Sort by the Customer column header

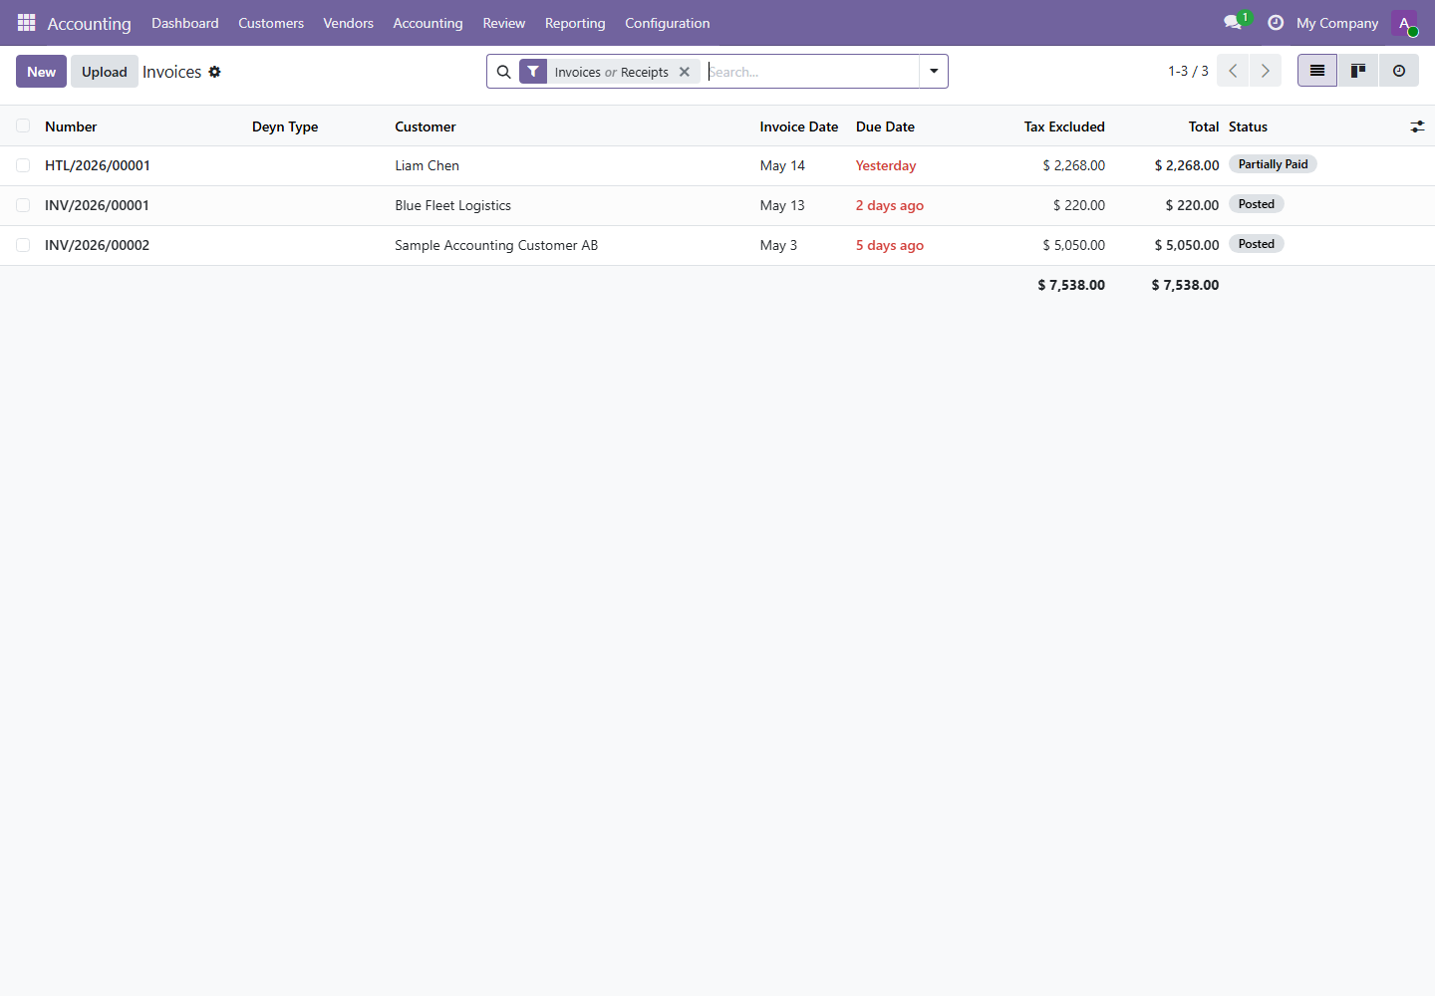pos(426,126)
